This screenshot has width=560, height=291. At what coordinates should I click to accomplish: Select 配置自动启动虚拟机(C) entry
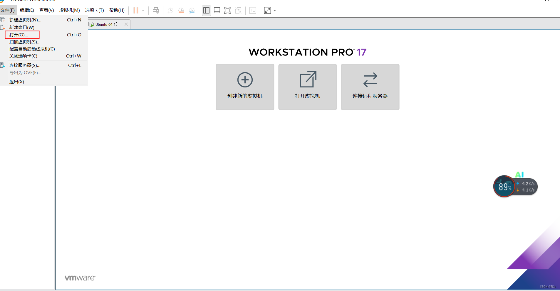[44, 49]
